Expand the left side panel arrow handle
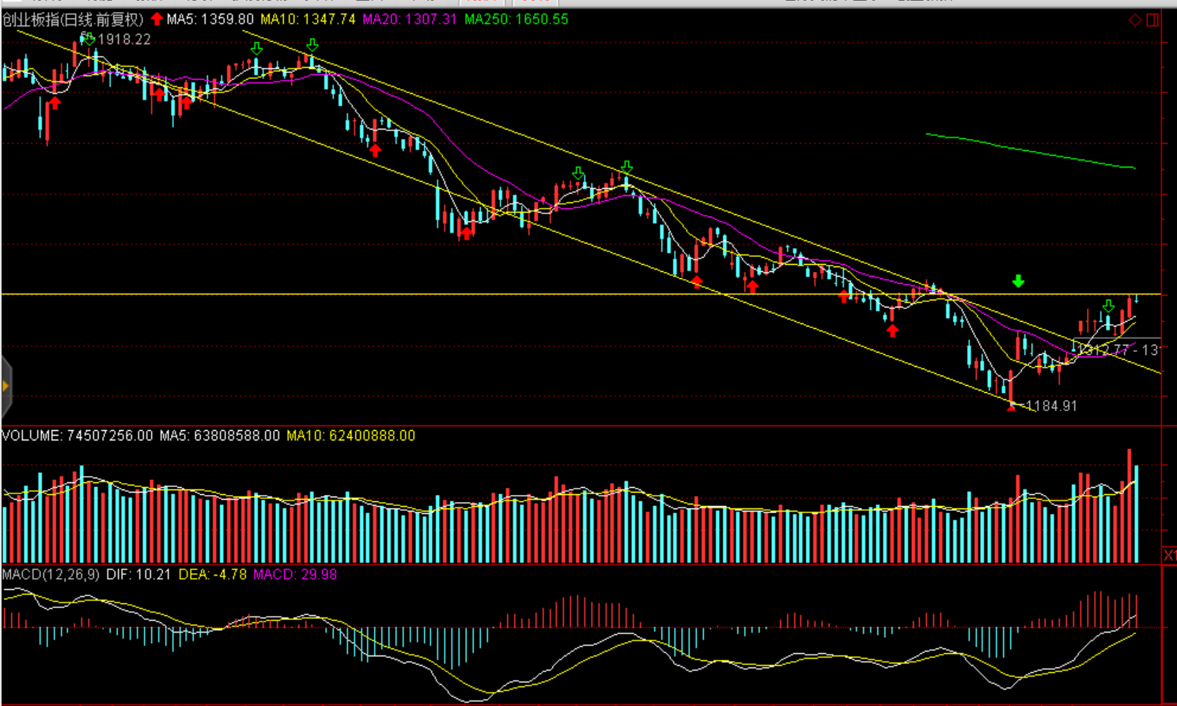Screen dimensions: 1177x706 (6, 387)
